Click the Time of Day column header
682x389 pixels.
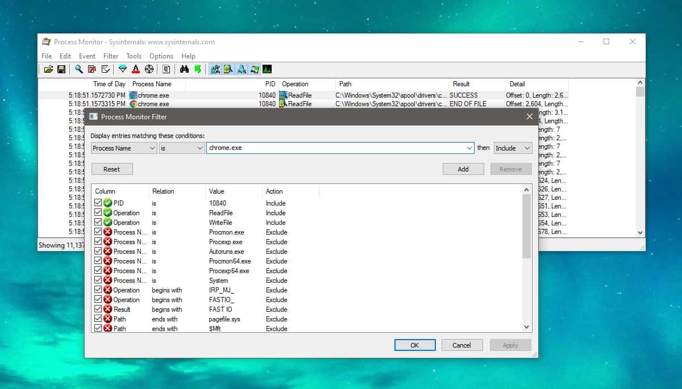(84, 83)
